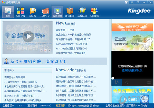Click the skin shirt icon in title bar
Viewport: 154px width, 108px height.
(126, 2)
